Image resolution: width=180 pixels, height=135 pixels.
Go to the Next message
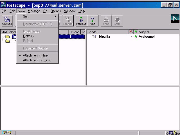coord(93,21)
